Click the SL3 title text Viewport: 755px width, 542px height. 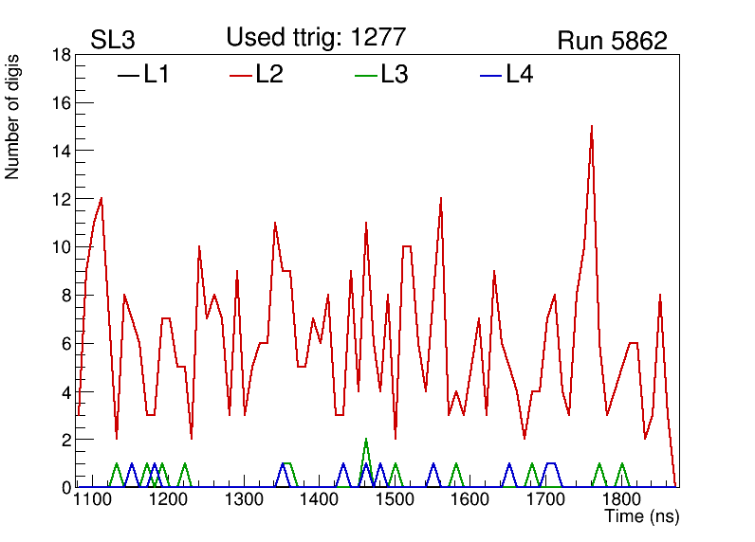pos(112,41)
